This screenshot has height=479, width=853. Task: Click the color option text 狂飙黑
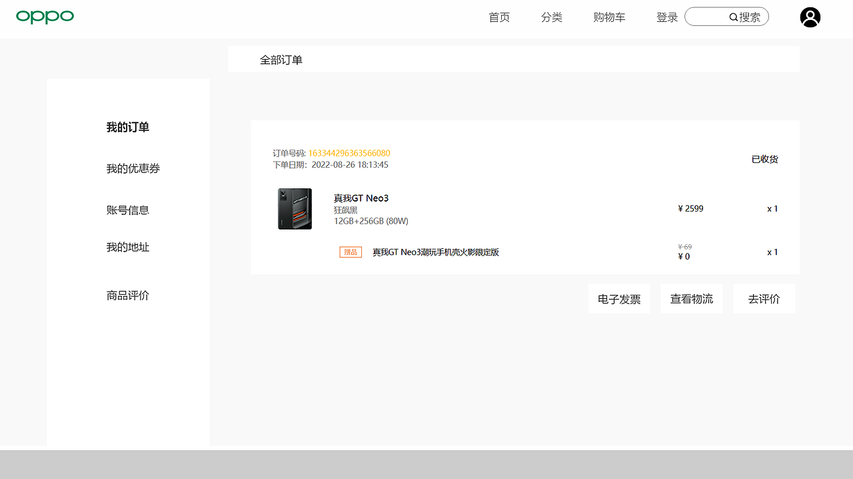[346, 210]
